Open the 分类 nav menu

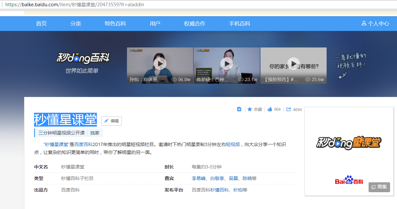(x=76, y=24)
